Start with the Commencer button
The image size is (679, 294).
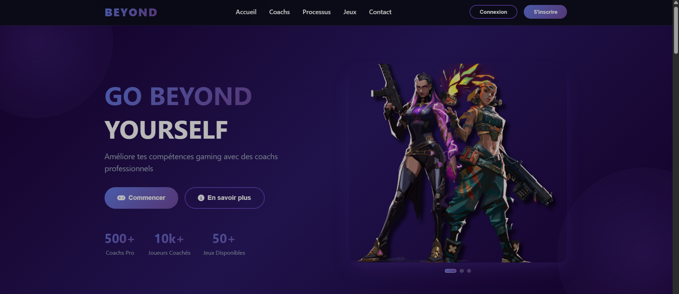[x=141, y=198]
